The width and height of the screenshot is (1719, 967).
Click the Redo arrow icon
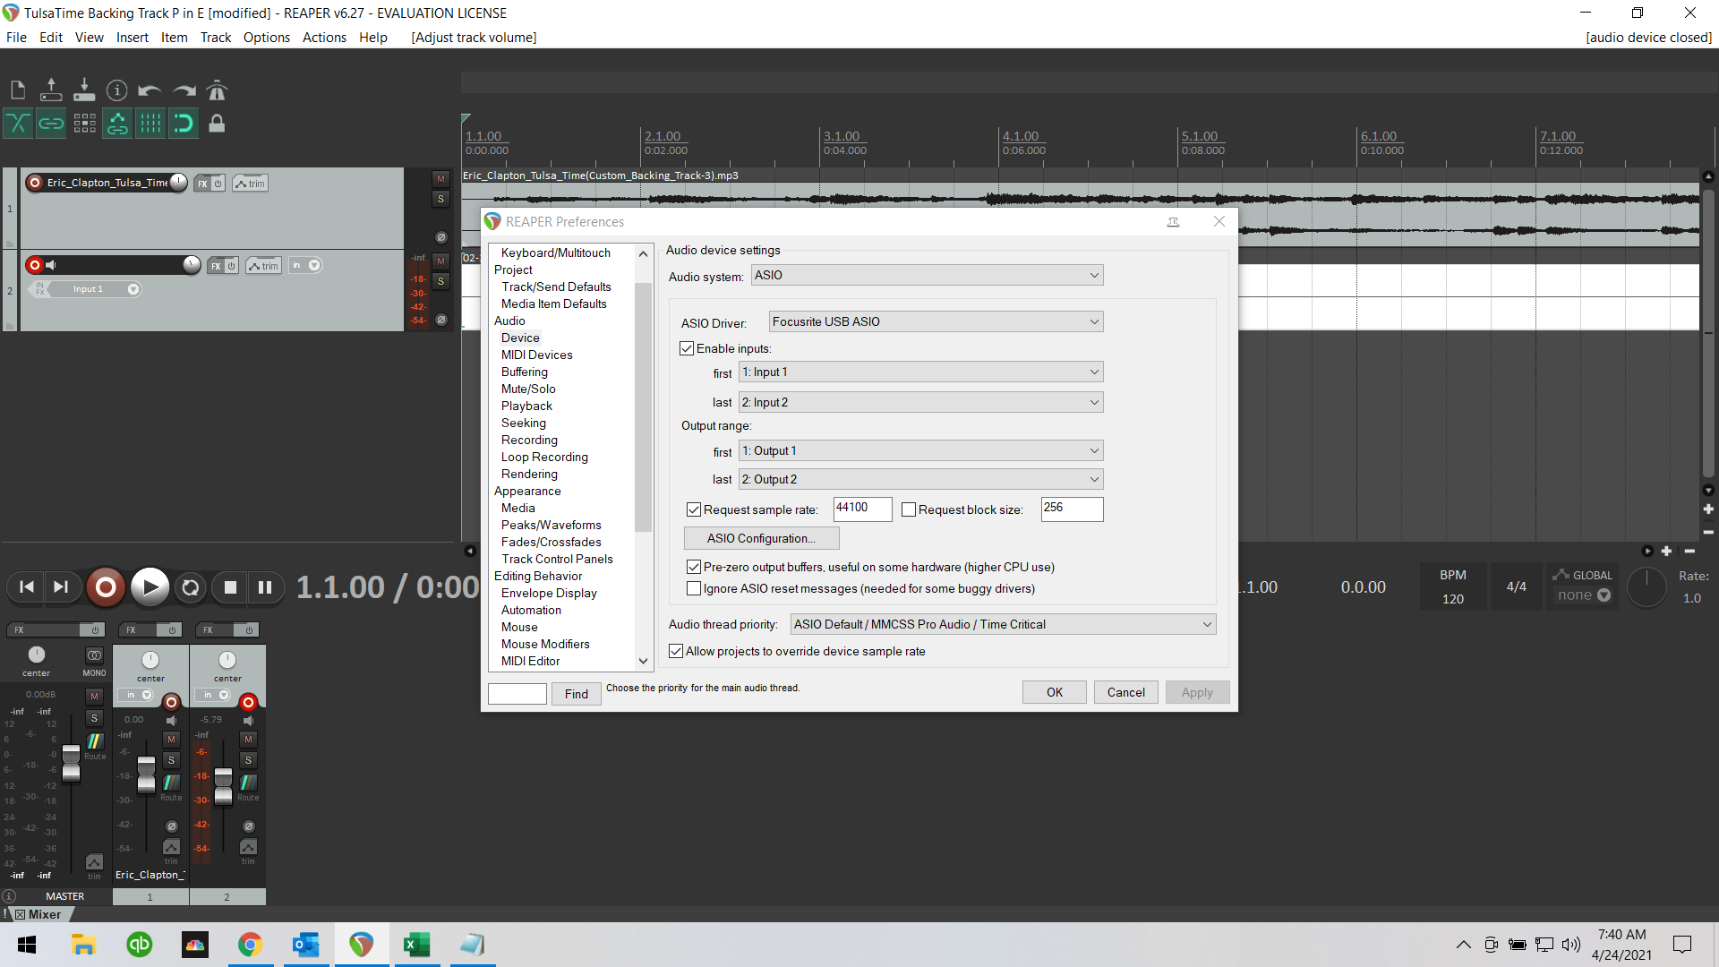click(x=184, y=90)
